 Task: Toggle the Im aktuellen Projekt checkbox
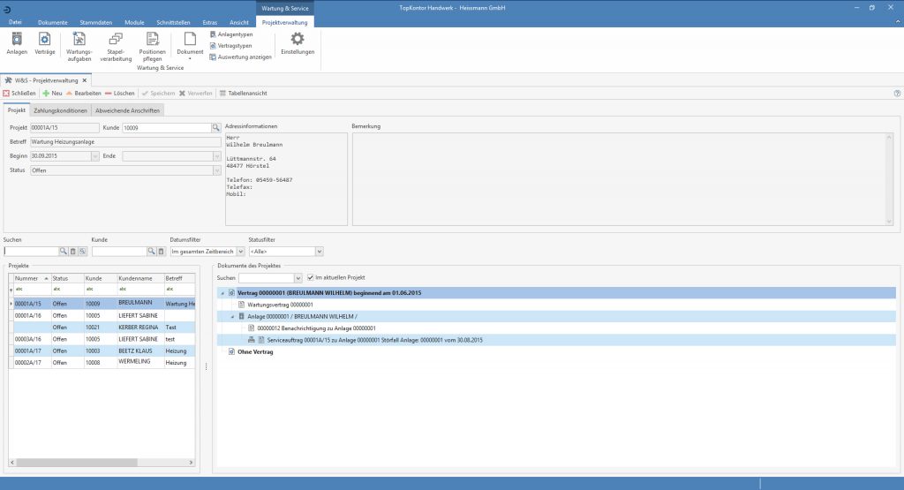(x=310, y=278)
